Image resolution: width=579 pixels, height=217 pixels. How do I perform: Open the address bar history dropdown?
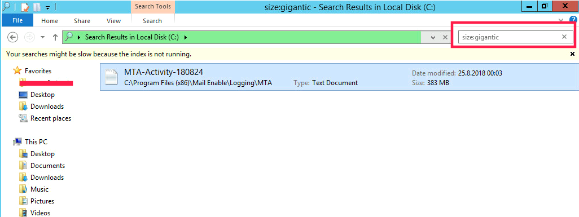[x=433, y=37]
